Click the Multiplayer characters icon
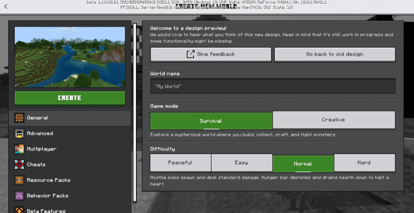 pos(20,149)
